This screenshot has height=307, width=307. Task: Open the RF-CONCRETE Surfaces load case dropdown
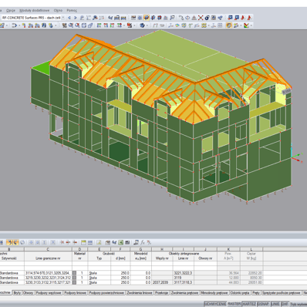tap(62, 18)
